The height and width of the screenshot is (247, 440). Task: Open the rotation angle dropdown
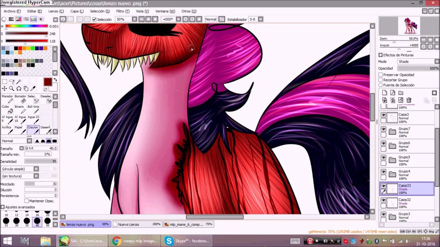[179, 19]
